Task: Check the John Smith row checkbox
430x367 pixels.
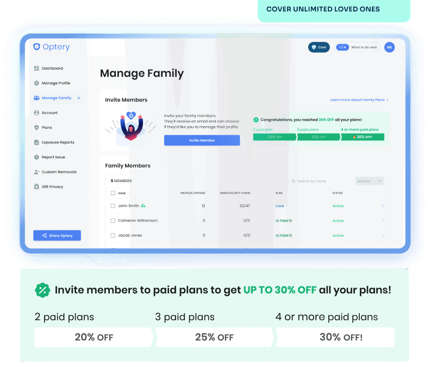Action: coord(113,206)
